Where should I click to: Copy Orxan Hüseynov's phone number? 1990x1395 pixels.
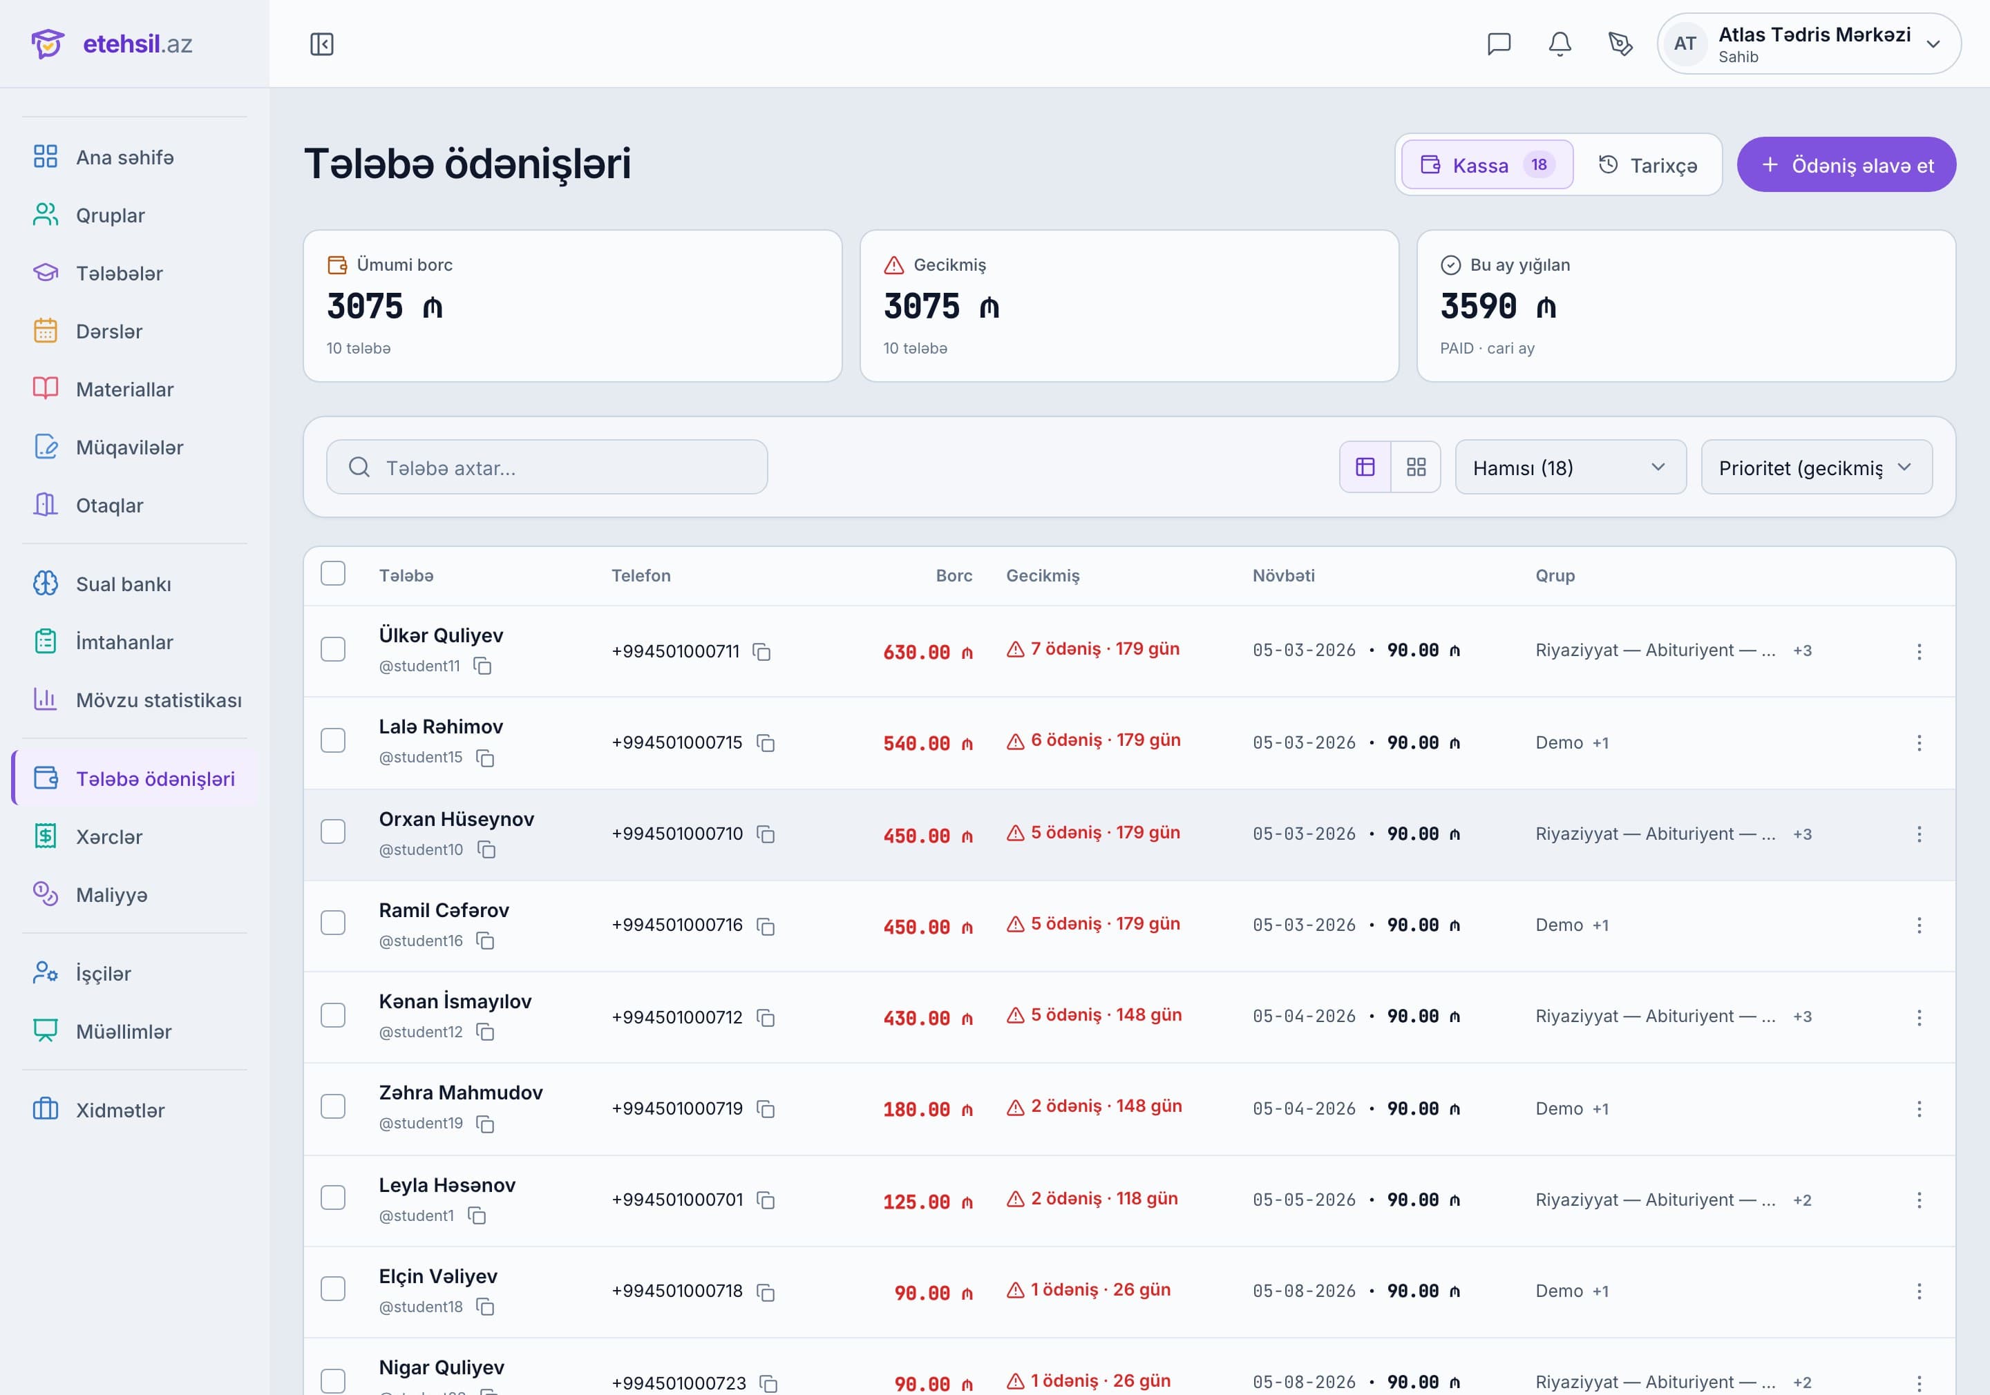pos(766,834)
